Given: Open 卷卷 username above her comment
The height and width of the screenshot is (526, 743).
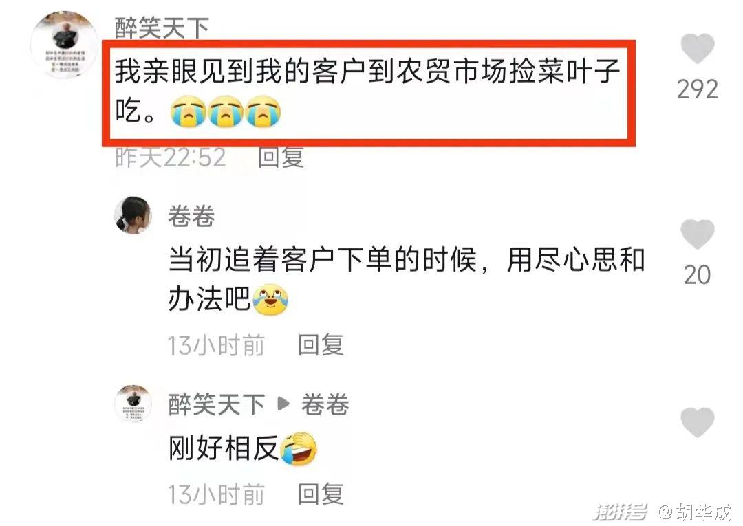Looking at the screenshot, I should (191, 216).
